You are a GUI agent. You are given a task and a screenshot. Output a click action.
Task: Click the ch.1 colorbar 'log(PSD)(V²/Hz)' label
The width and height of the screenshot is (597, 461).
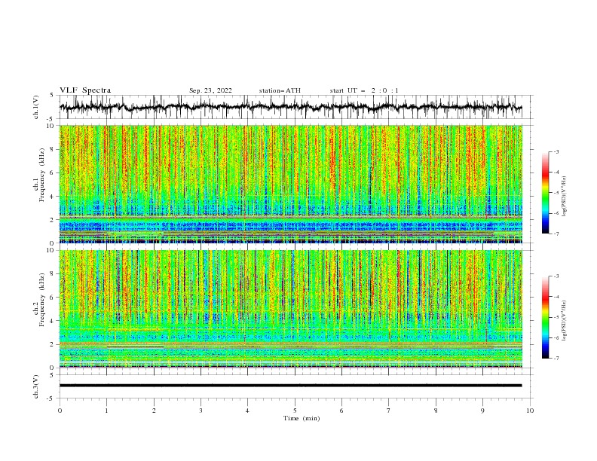565,197
